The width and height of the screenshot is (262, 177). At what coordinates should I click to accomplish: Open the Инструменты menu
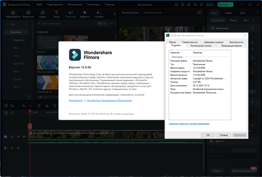75,5
